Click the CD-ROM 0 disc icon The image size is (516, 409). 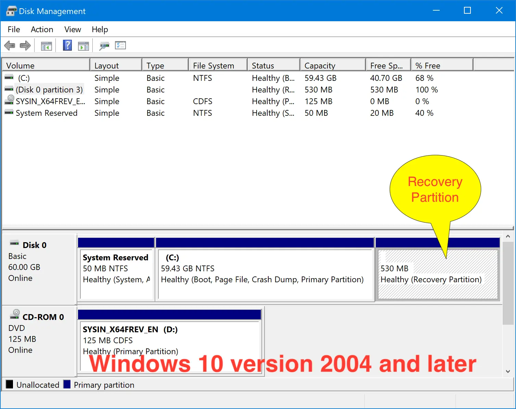(x=15, y=314)
